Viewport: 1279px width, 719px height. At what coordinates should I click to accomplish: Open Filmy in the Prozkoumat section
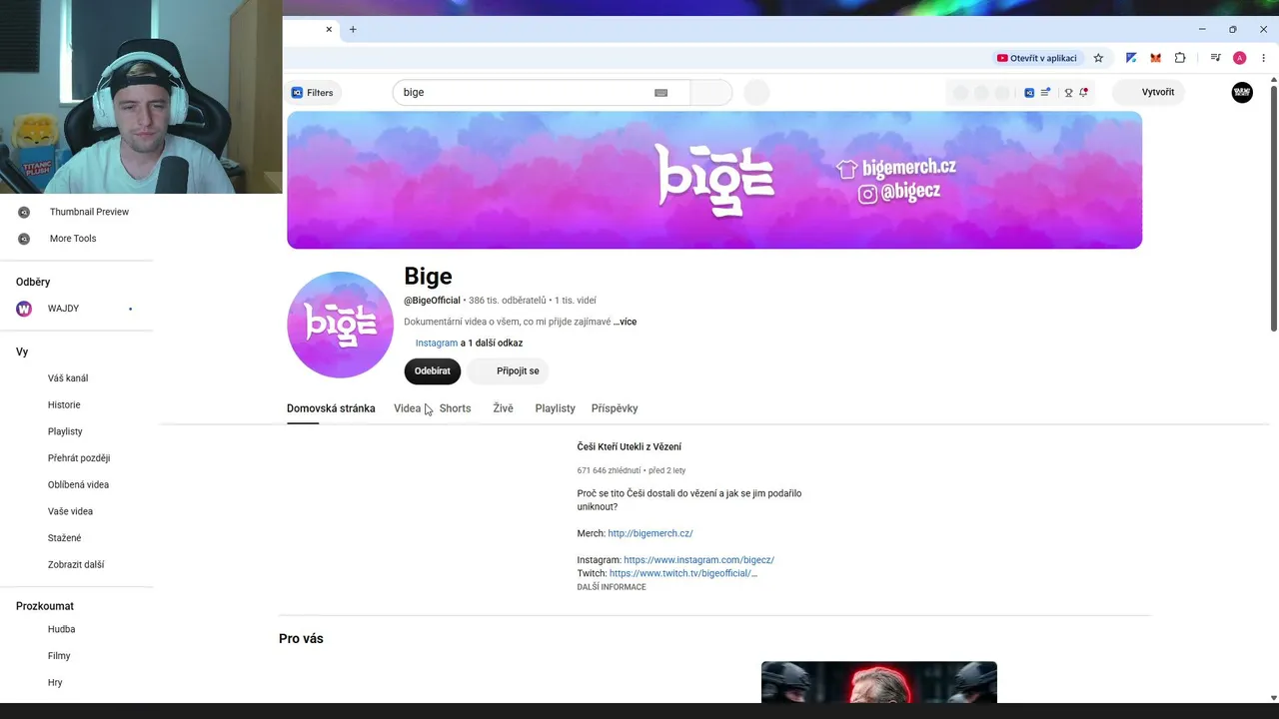point(59,656)
